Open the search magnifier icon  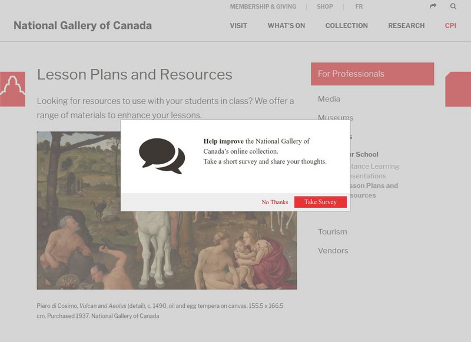tap(453, 6)
